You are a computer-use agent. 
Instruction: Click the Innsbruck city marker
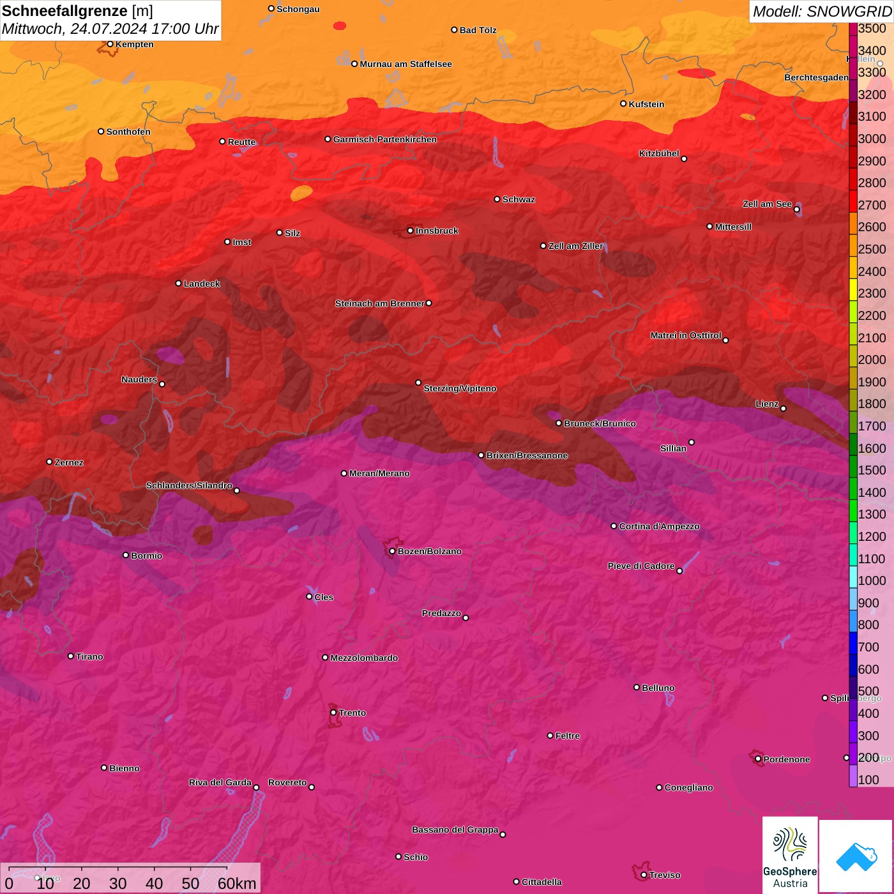tap(411, 231)
